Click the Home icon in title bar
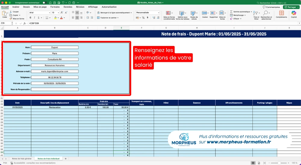The width and height of the screenshot is (301, 165). tap(50, 3)
